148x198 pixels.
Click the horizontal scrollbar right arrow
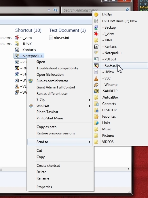pyautogui.click(x=128, y=169)
